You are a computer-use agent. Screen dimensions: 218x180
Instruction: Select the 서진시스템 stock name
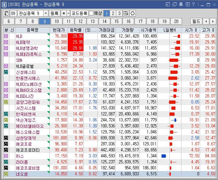click(x=26, y=108)
